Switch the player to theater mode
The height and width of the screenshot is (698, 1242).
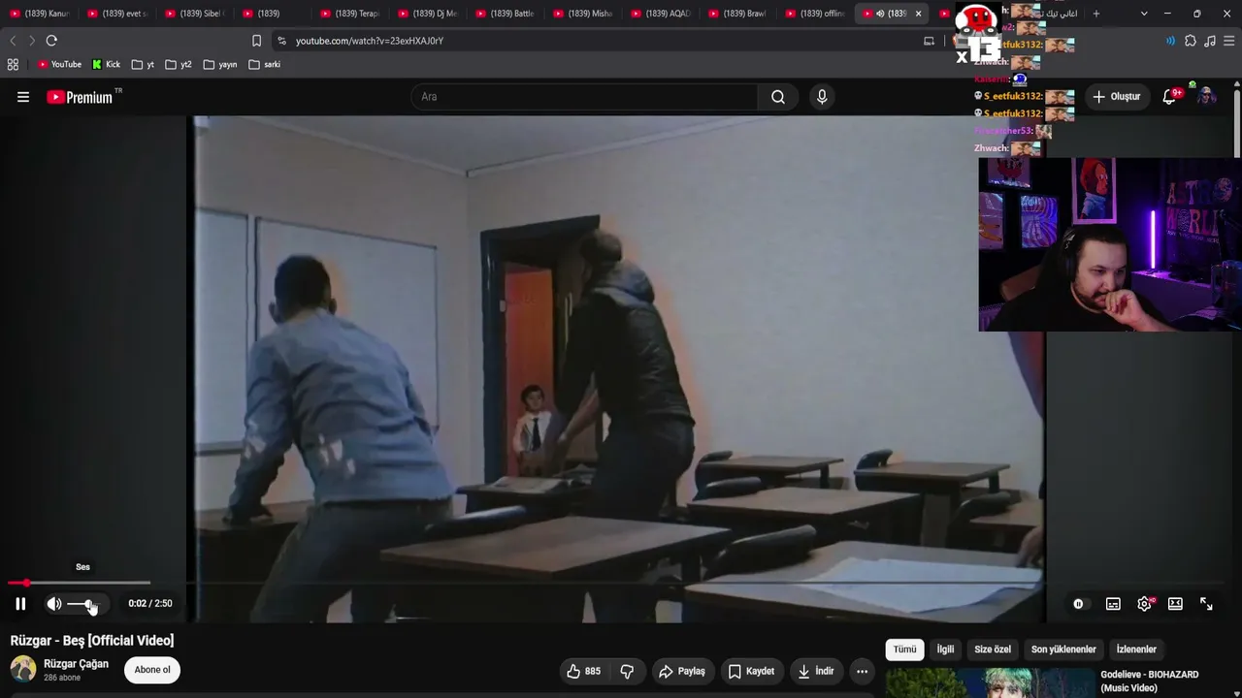point(1175,604)
